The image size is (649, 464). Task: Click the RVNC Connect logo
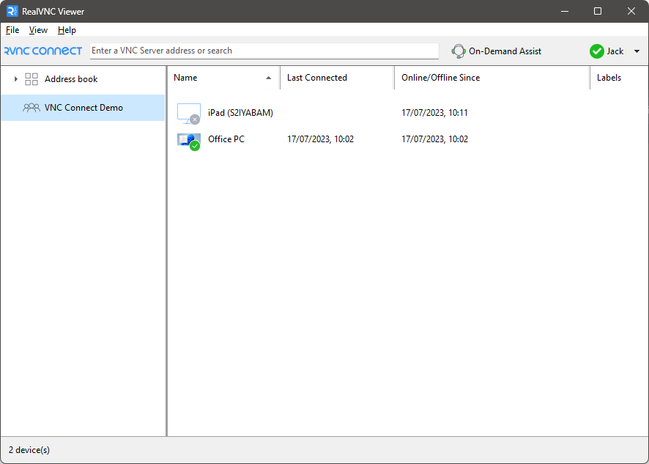[x=43, y=51]
